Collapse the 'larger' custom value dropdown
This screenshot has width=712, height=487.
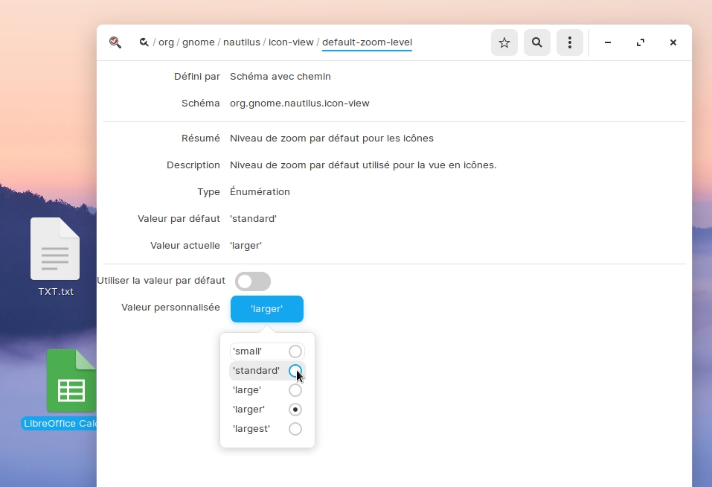click(266, 309)
